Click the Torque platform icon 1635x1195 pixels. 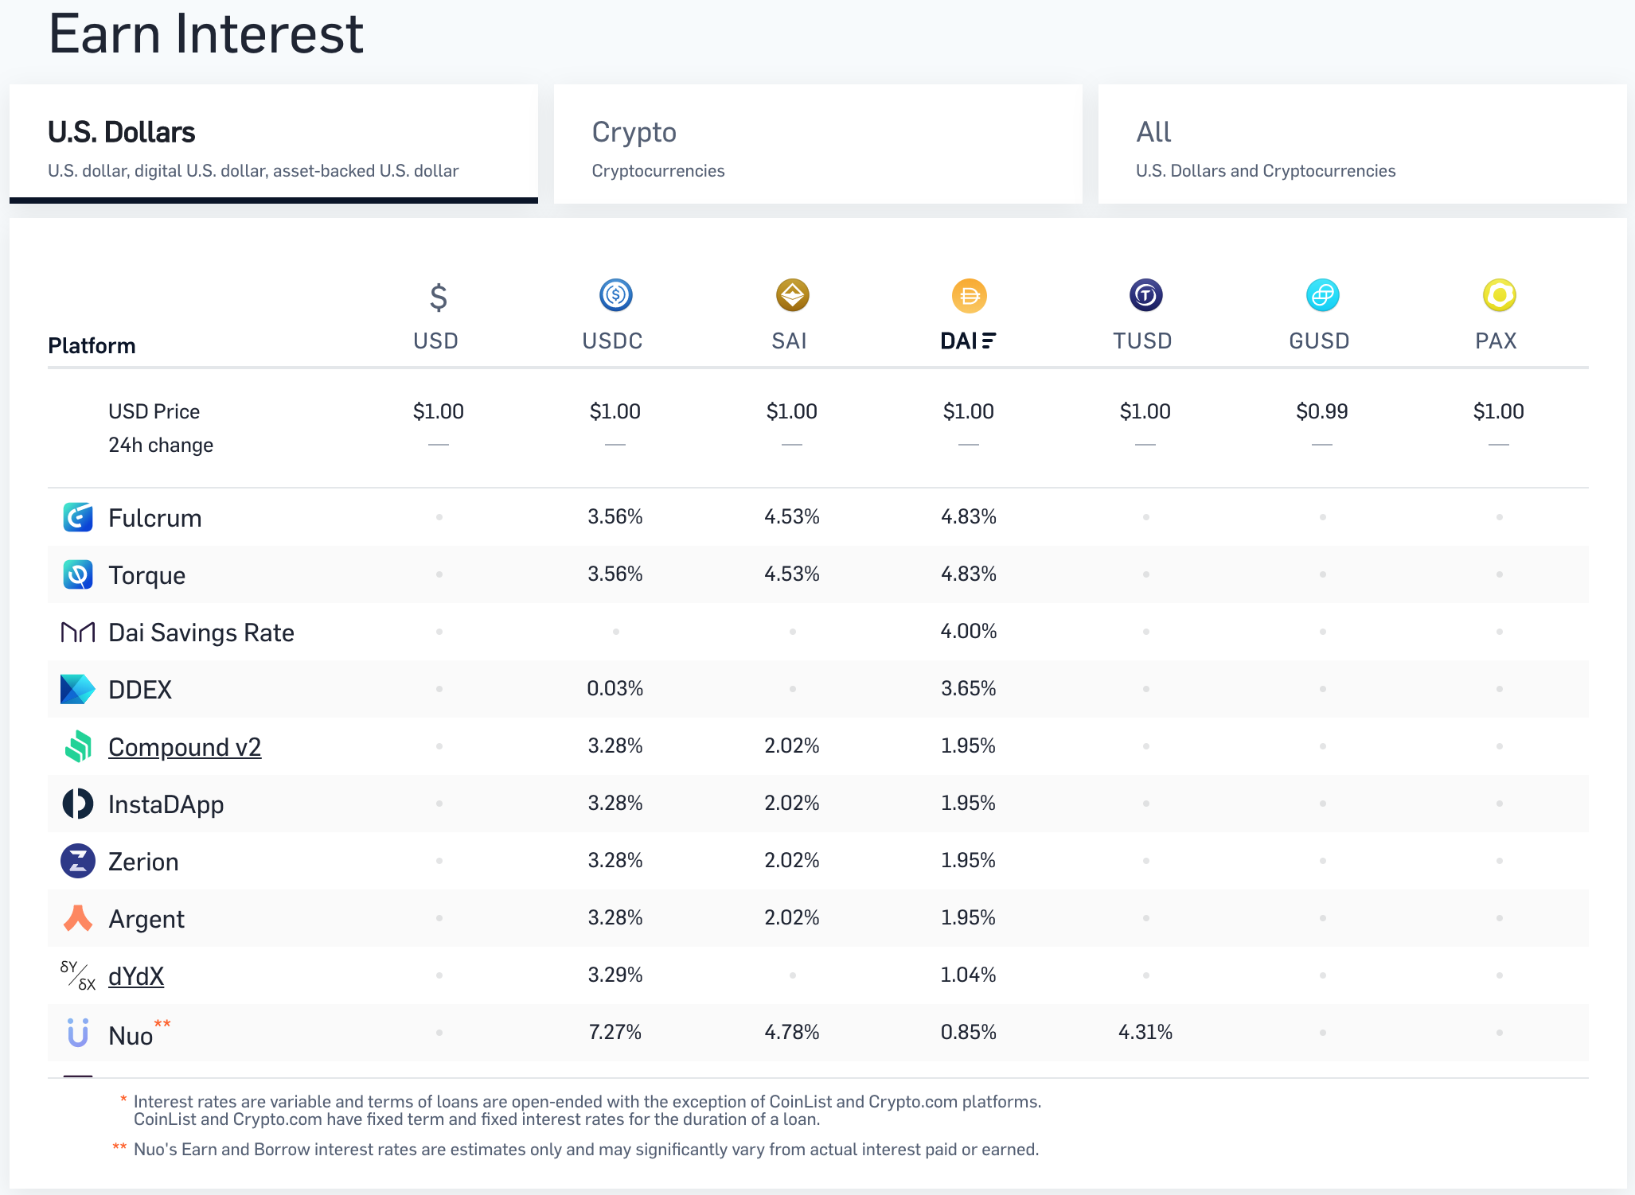coord(77,574)
